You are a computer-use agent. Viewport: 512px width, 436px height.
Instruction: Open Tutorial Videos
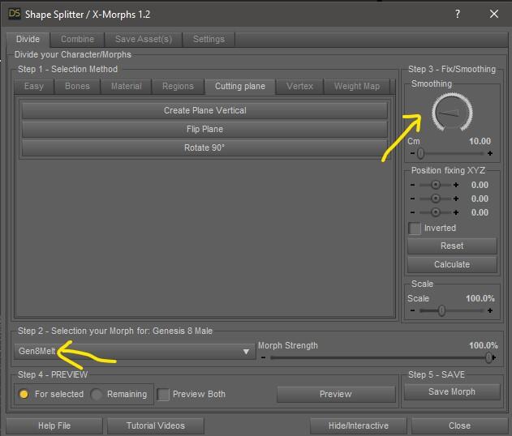point(156,426)
